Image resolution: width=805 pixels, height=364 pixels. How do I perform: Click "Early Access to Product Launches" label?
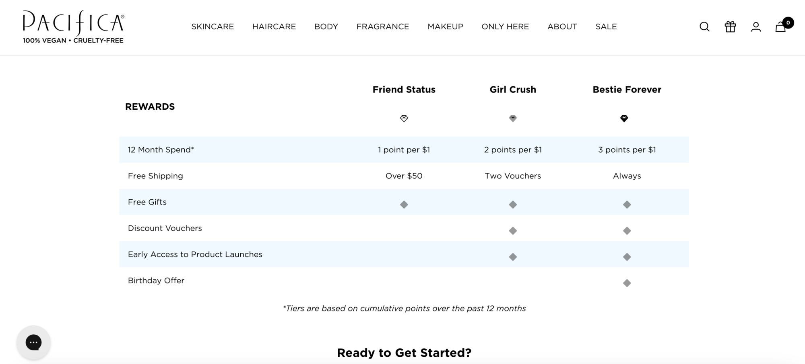(195, 254)
